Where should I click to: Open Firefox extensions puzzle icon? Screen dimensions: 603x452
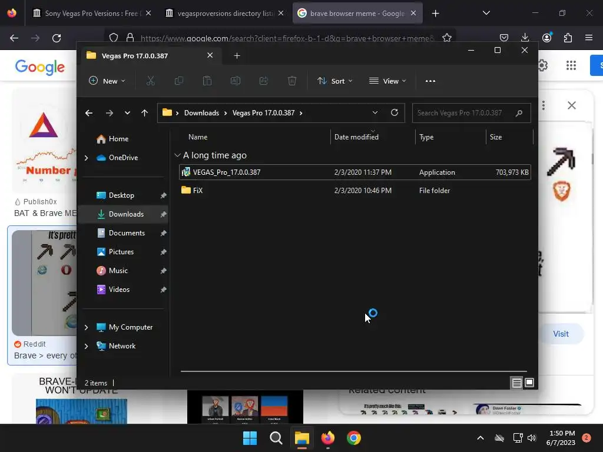[568, 38]
